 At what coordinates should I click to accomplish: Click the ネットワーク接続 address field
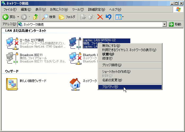pos(90,24)
